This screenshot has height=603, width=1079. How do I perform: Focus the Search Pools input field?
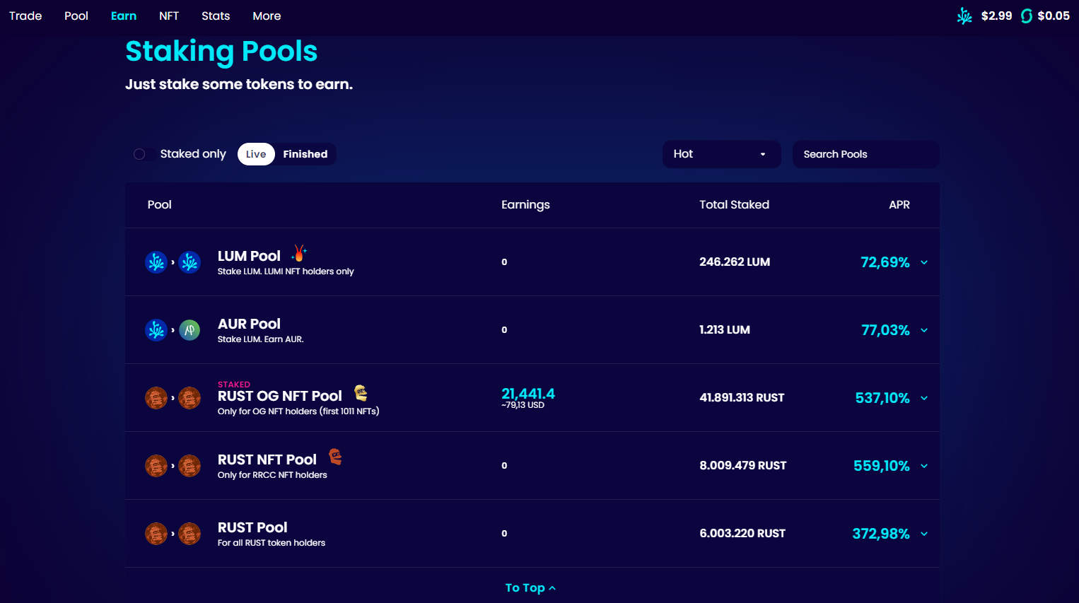[x=865, y=154]
